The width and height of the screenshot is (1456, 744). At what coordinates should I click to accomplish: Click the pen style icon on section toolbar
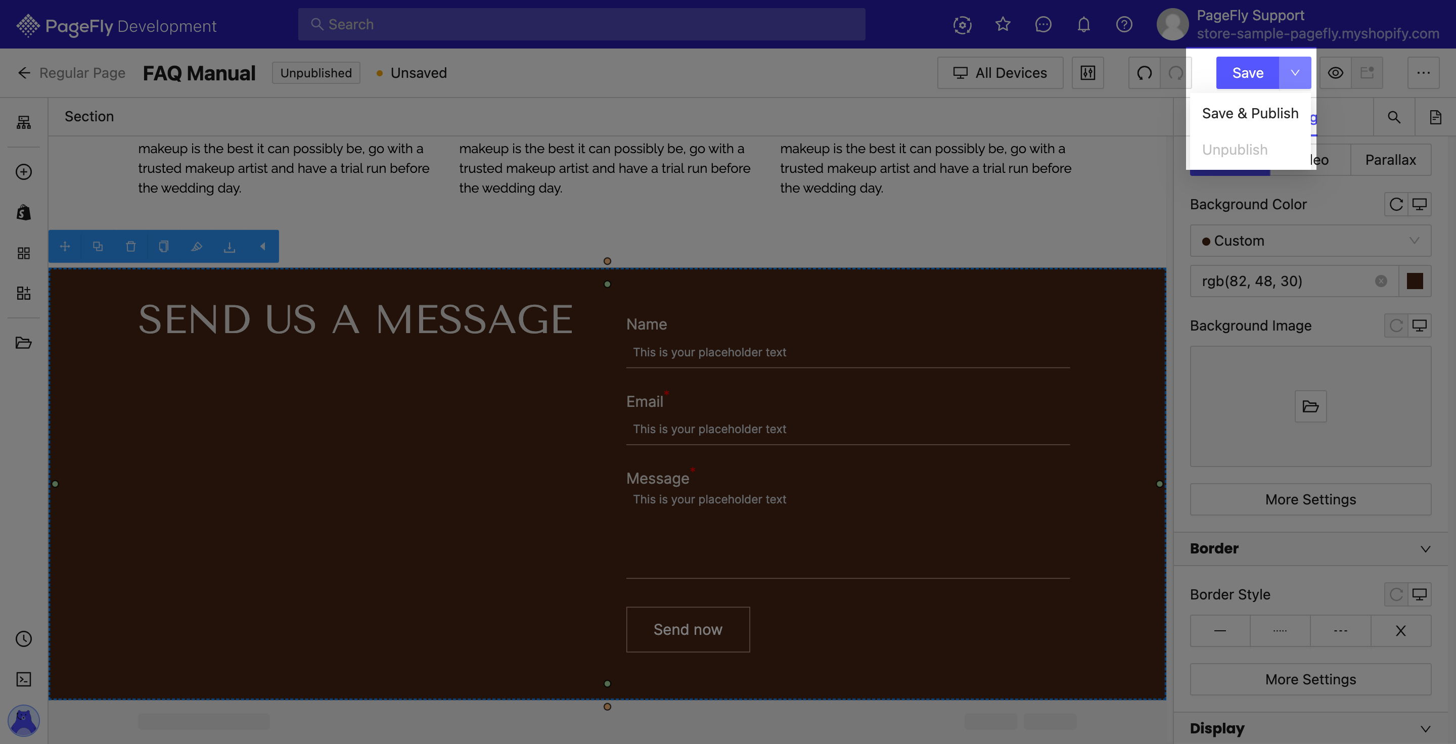tap(196, 246)
